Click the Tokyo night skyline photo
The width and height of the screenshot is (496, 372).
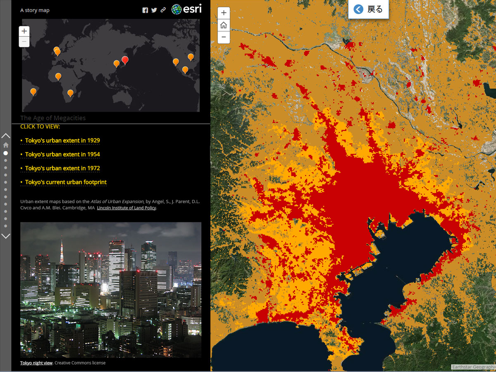111,289
